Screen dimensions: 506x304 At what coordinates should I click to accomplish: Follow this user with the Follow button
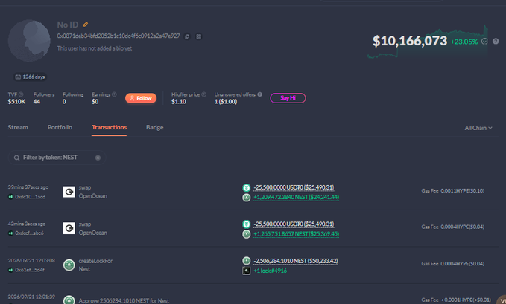tap(141, 98)
